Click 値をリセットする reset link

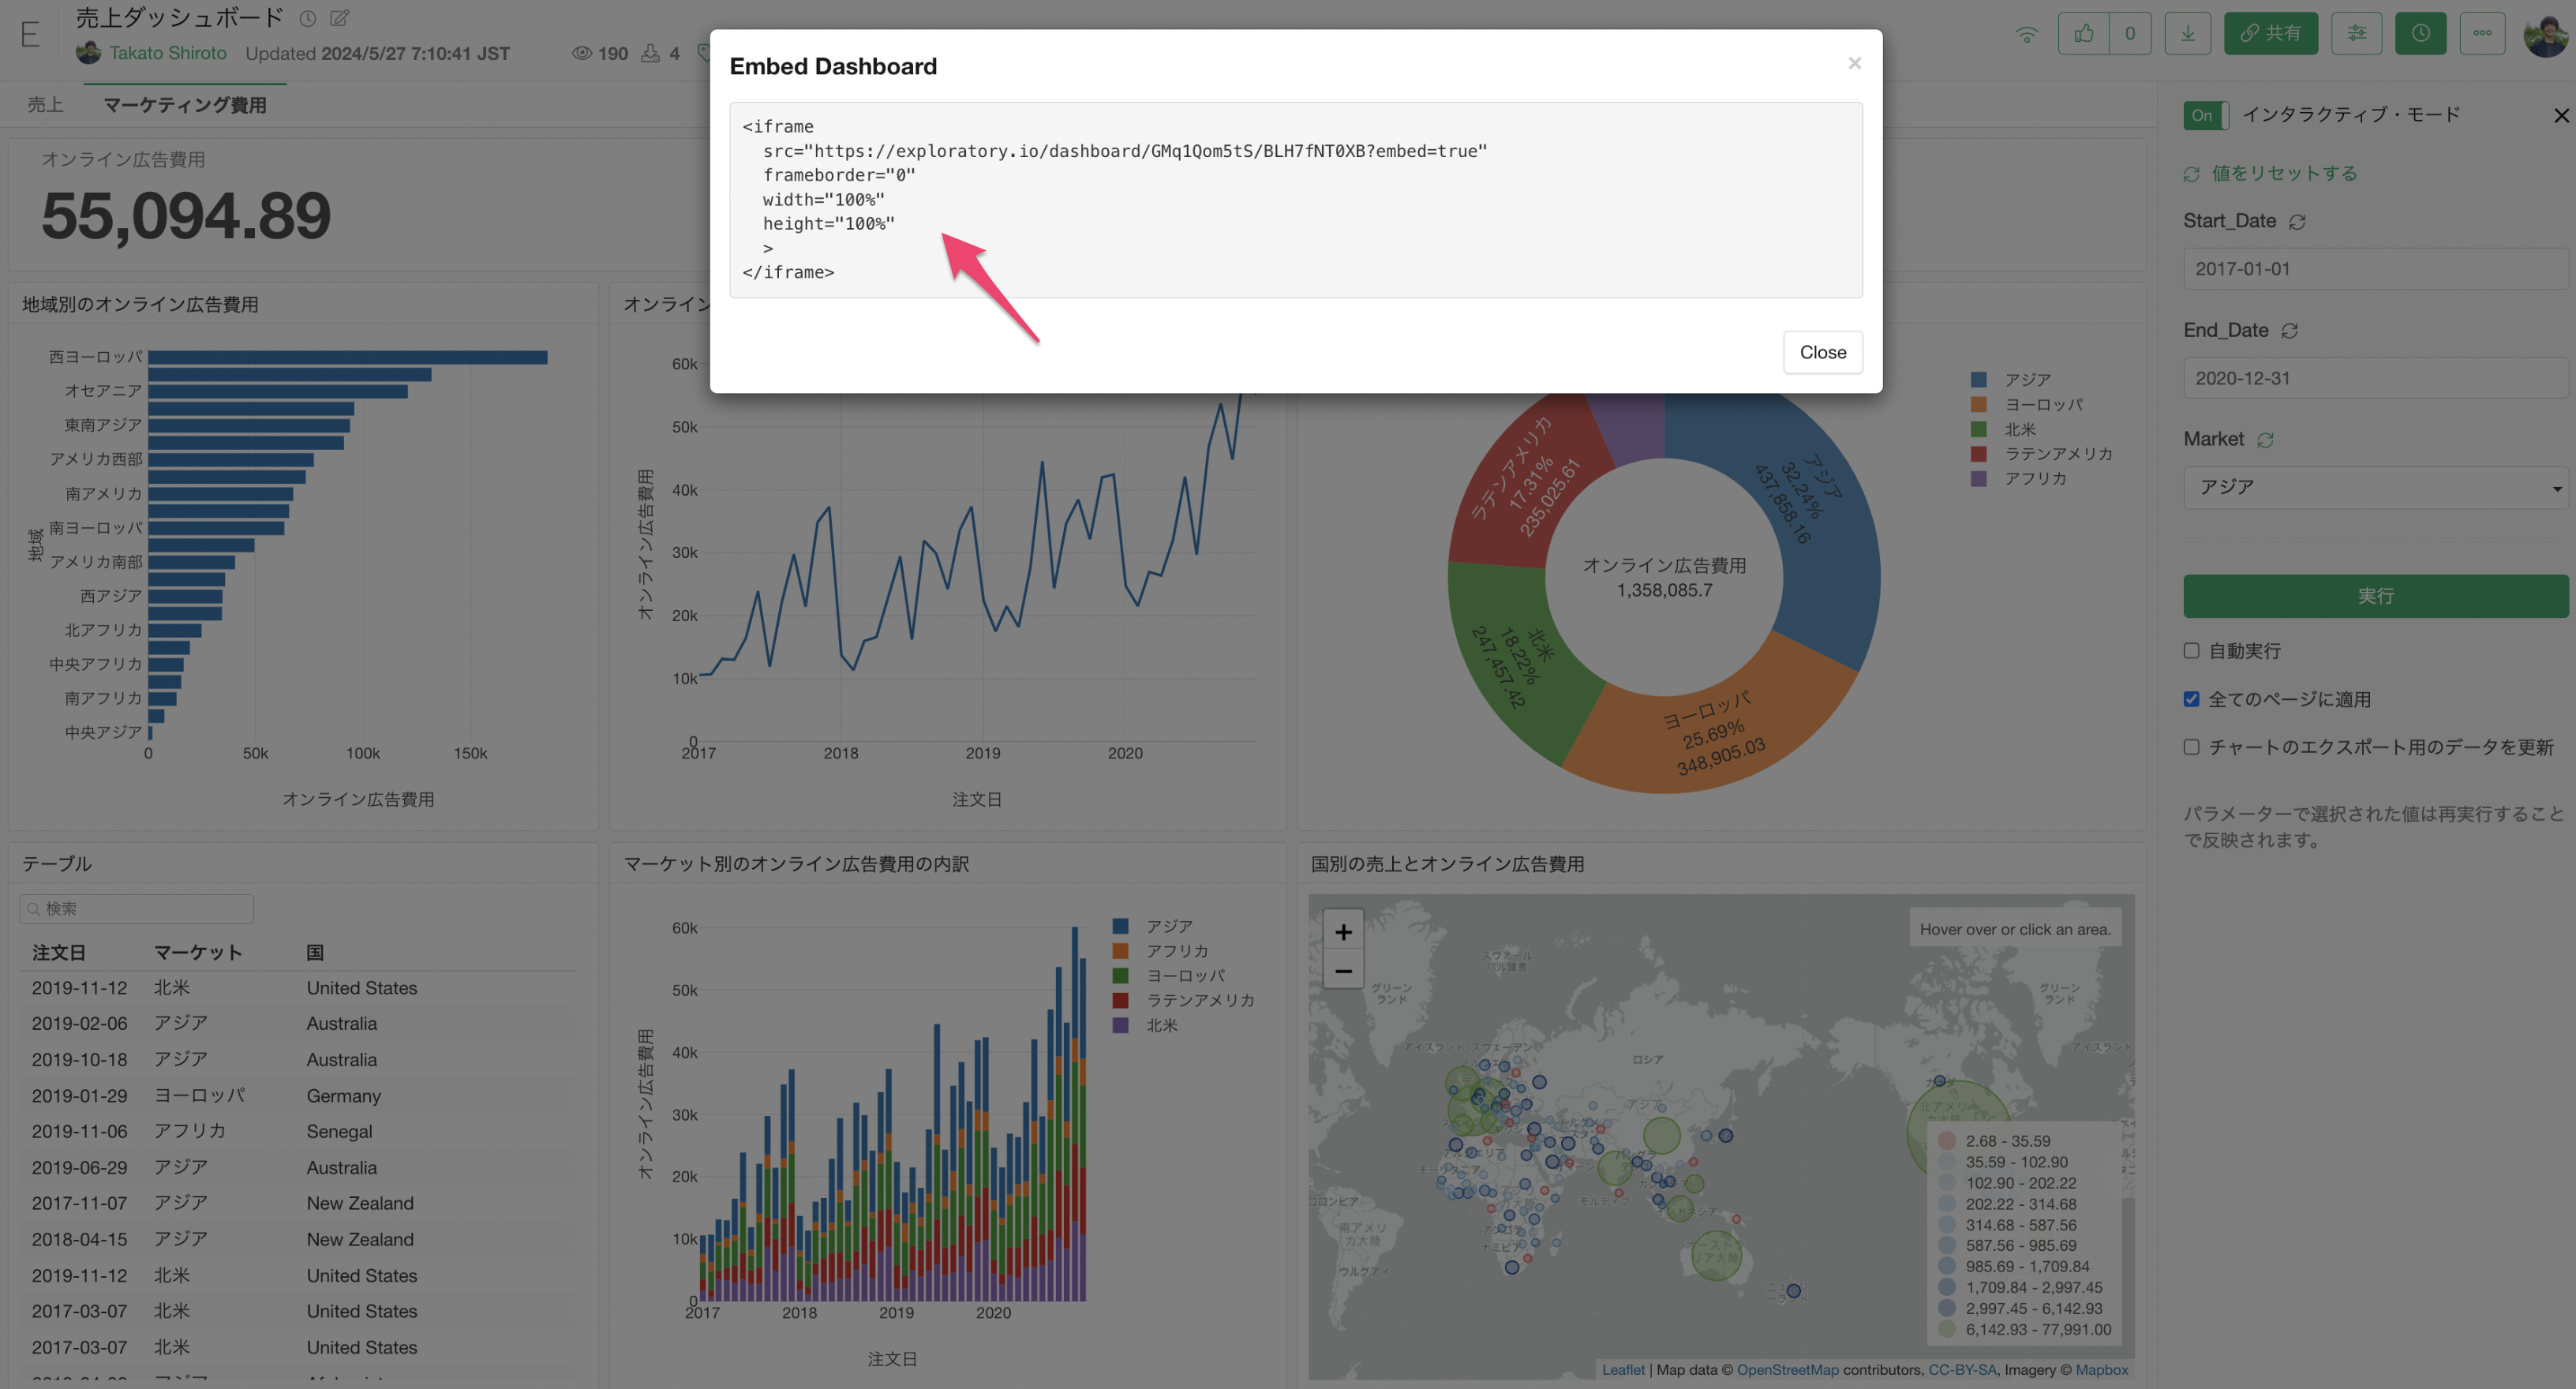pyautogui.click(x=2270, y=173)
